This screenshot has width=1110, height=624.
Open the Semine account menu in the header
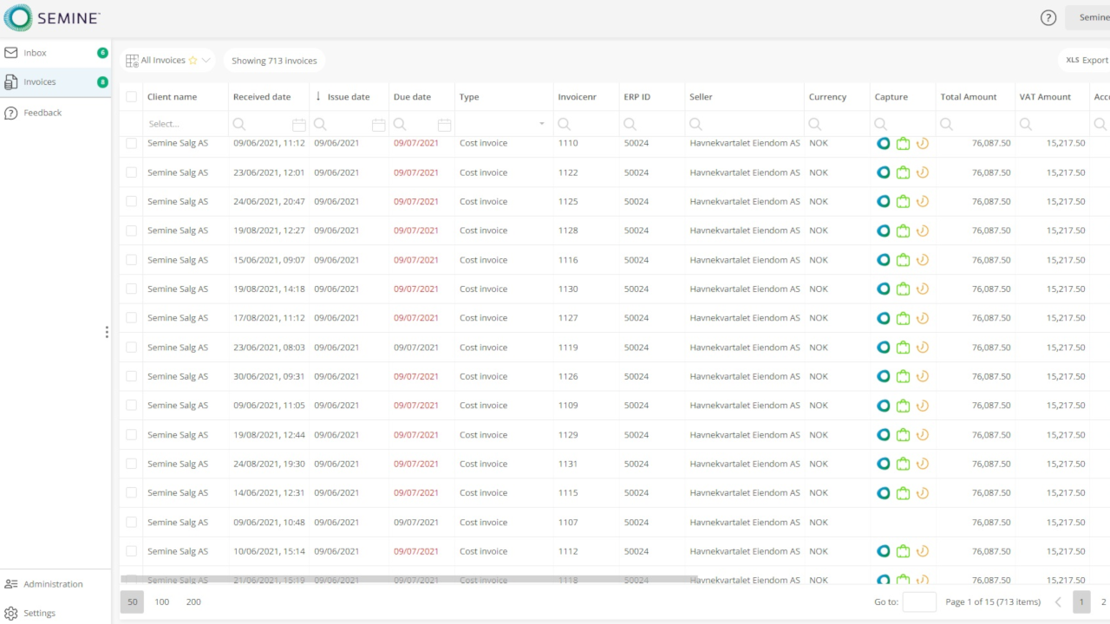click(1089, 17)
